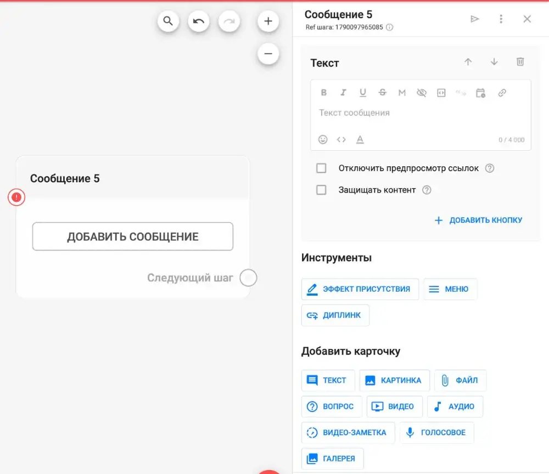Add the МЕНЮ tool
This screenshot has height=474, width=549.
click(450, 289)
